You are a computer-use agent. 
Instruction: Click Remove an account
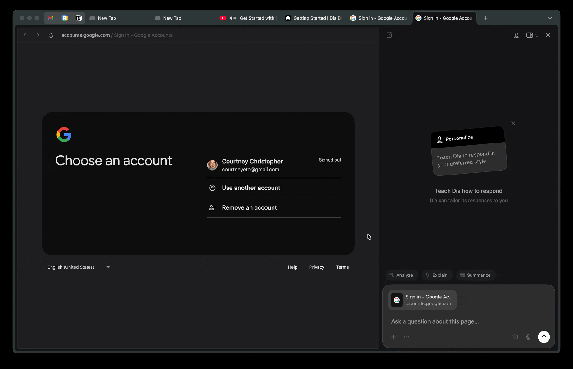pyautogui.click(x=274, y=207)
